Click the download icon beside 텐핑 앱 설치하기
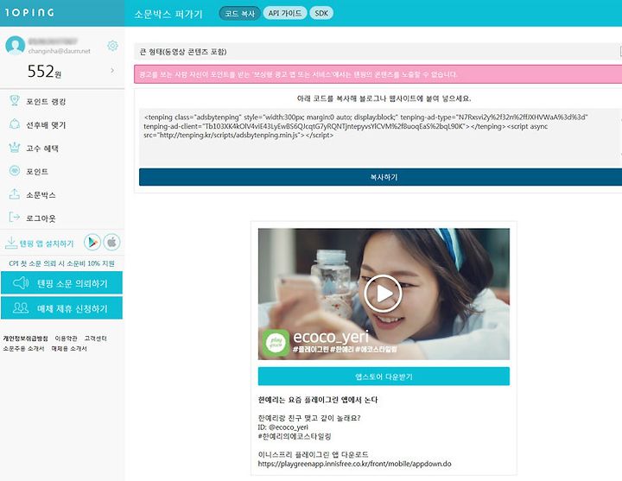This screenshot has width=622, height=481. tap(10, 243)
